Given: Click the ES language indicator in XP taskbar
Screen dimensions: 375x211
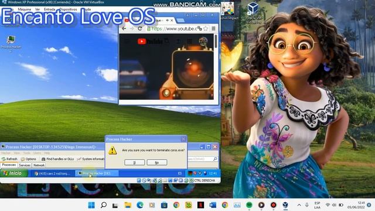Looking at the screenshot, I should click(180, 173).
